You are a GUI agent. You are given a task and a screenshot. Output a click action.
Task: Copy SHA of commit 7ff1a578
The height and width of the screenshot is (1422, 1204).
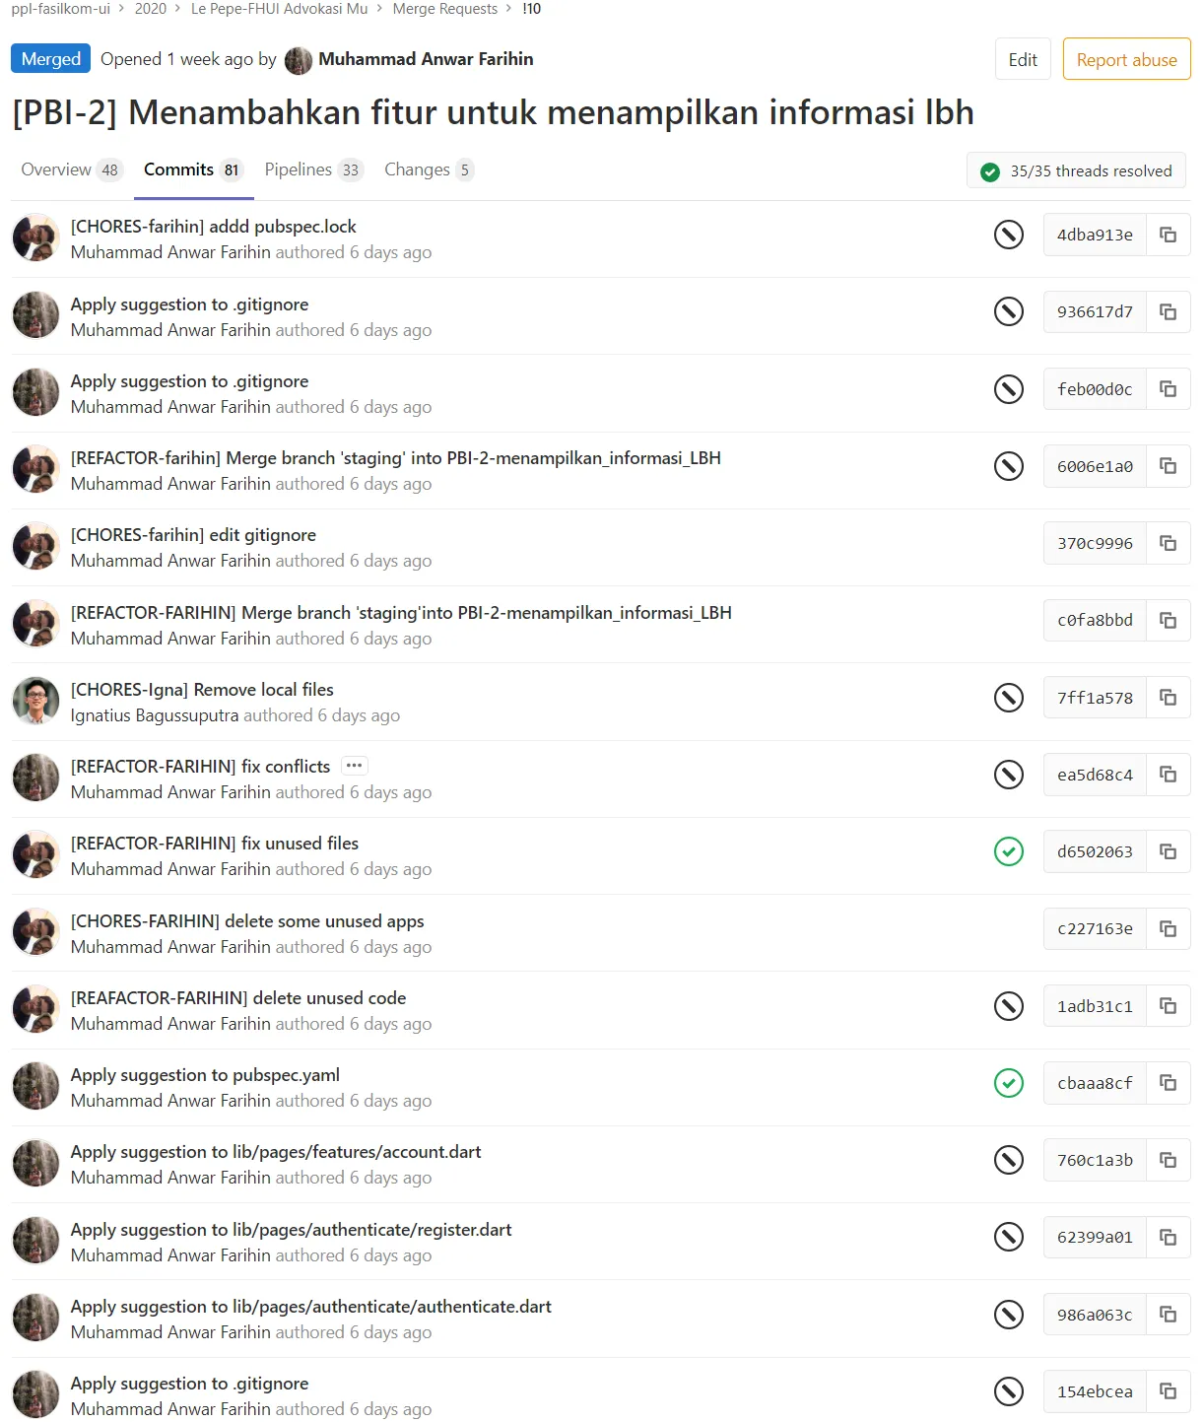[x=1169, y=697]
